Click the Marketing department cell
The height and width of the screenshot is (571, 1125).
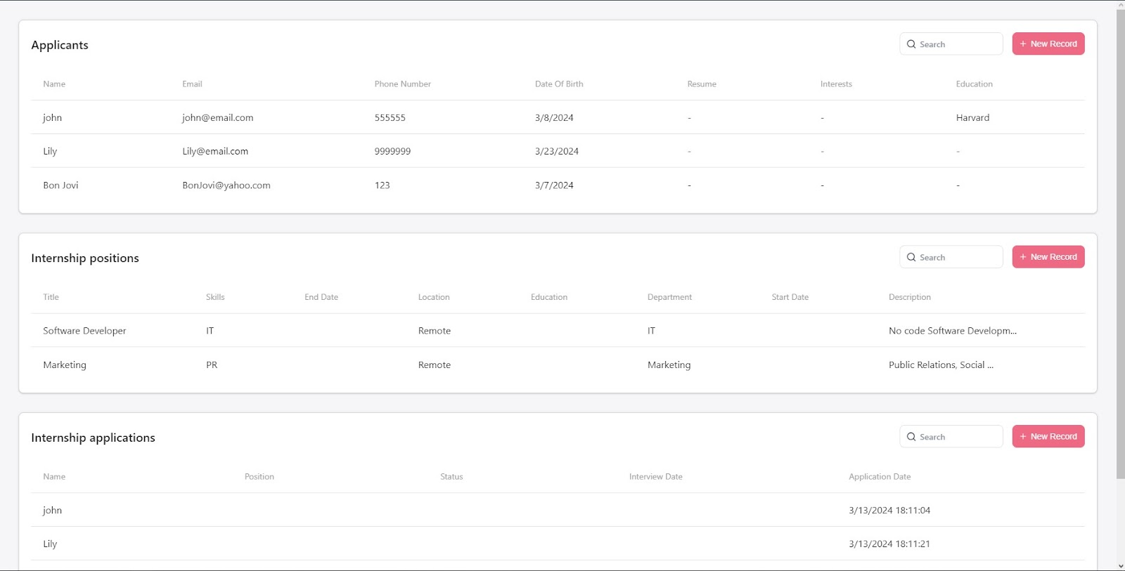[x=669, y=365]
